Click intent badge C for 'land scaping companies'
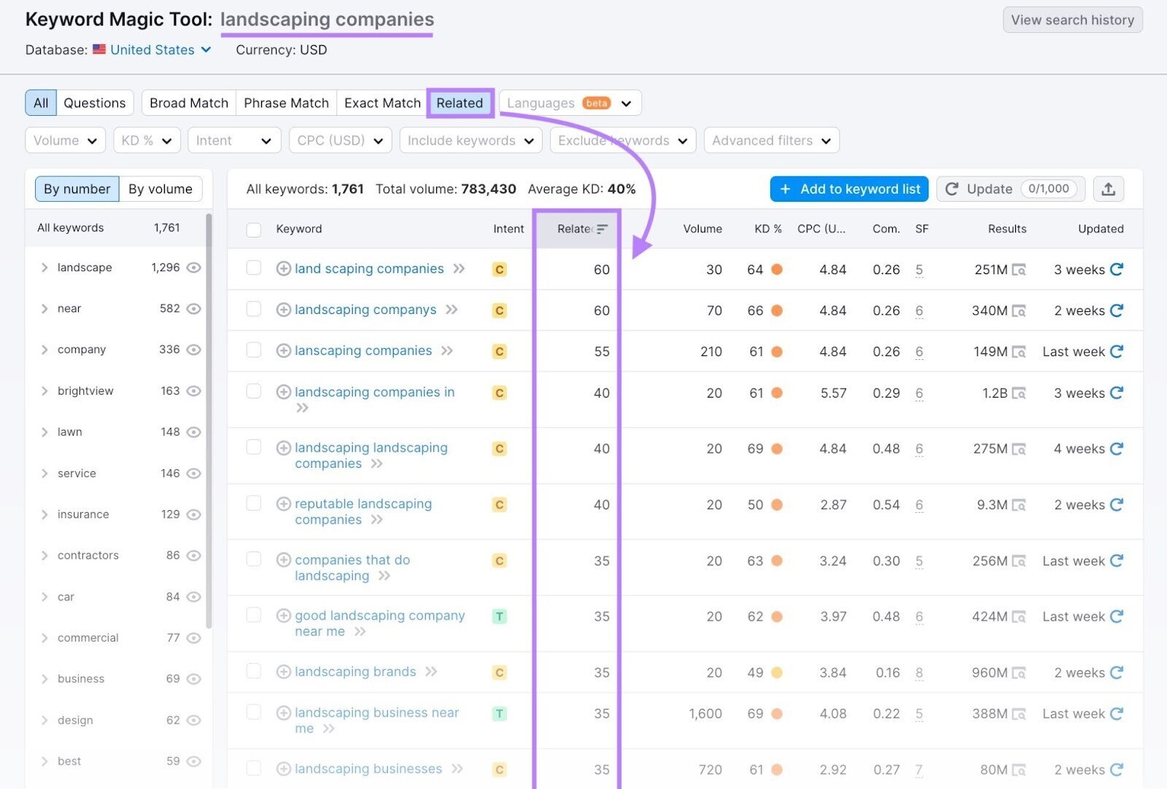This screenshot has width=1167, height=789. pyautogui.click(x=500, y=270)
